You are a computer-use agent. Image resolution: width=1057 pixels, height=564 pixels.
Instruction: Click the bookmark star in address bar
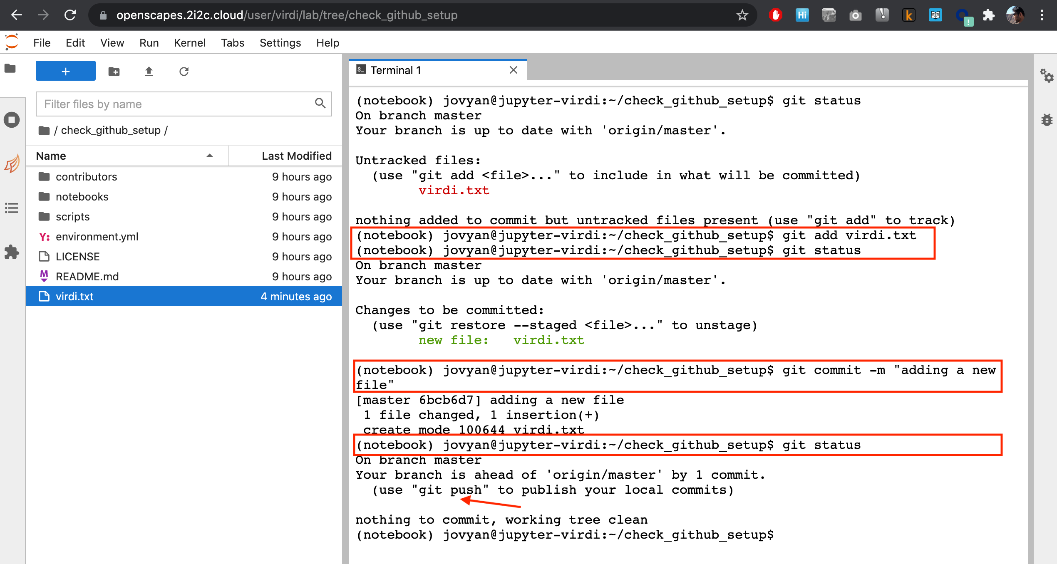pos(742,15)
